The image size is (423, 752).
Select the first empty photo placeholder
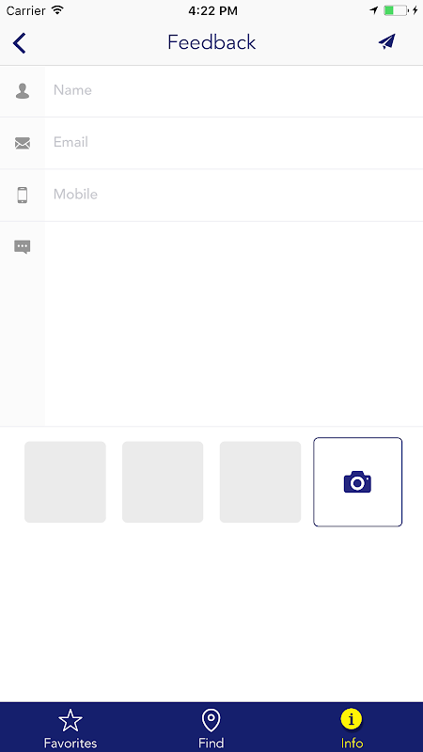[65, 482]
